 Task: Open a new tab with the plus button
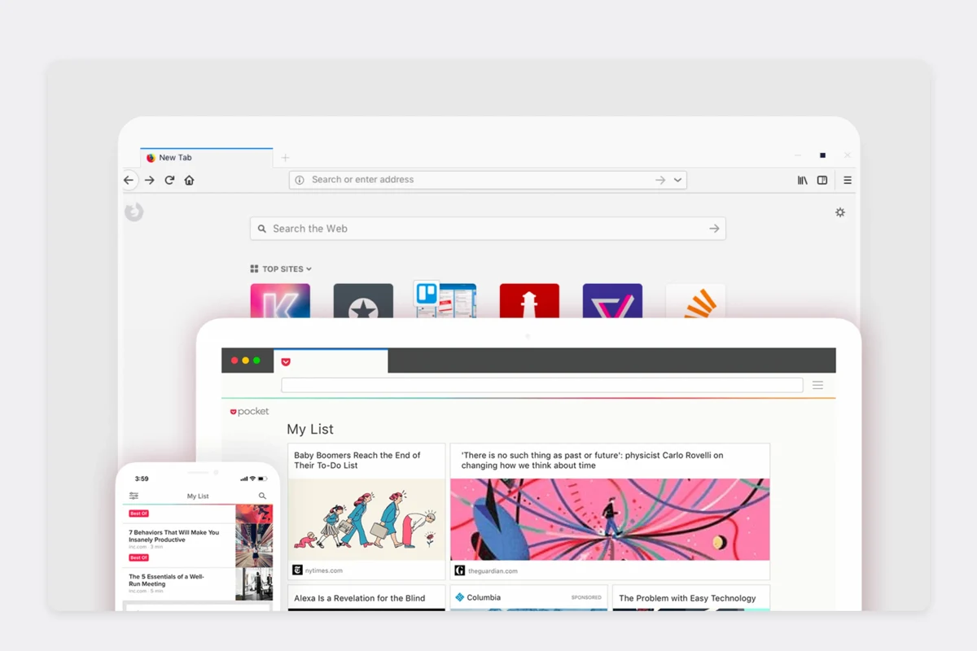coord(285,158)
